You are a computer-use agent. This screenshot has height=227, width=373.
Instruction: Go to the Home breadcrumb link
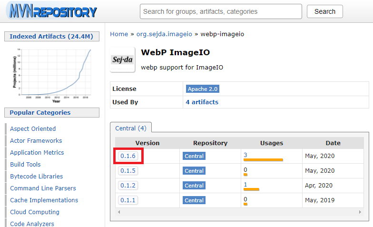tap(119, 34)
